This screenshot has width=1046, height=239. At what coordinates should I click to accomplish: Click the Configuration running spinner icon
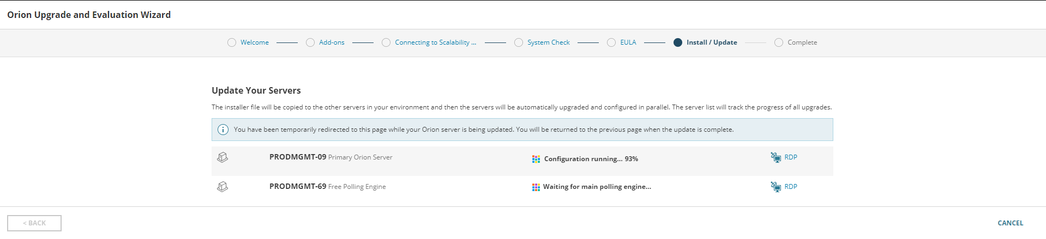(x=536, y=159)
